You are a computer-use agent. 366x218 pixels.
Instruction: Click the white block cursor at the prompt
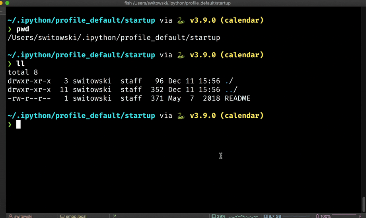(18, 125)
